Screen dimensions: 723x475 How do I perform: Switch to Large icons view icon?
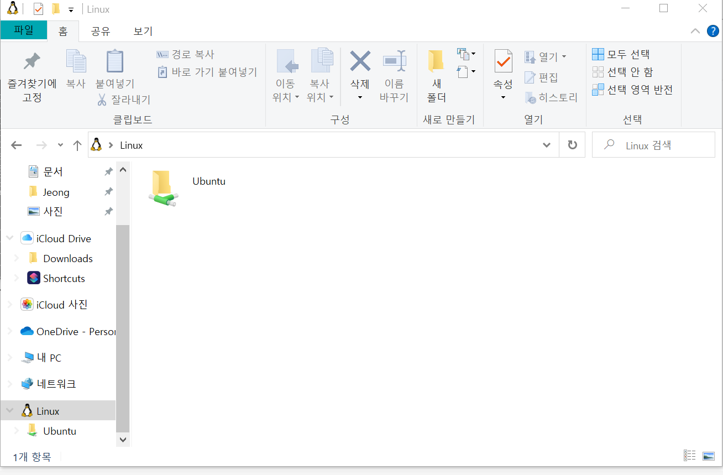[x=709, y=456]
